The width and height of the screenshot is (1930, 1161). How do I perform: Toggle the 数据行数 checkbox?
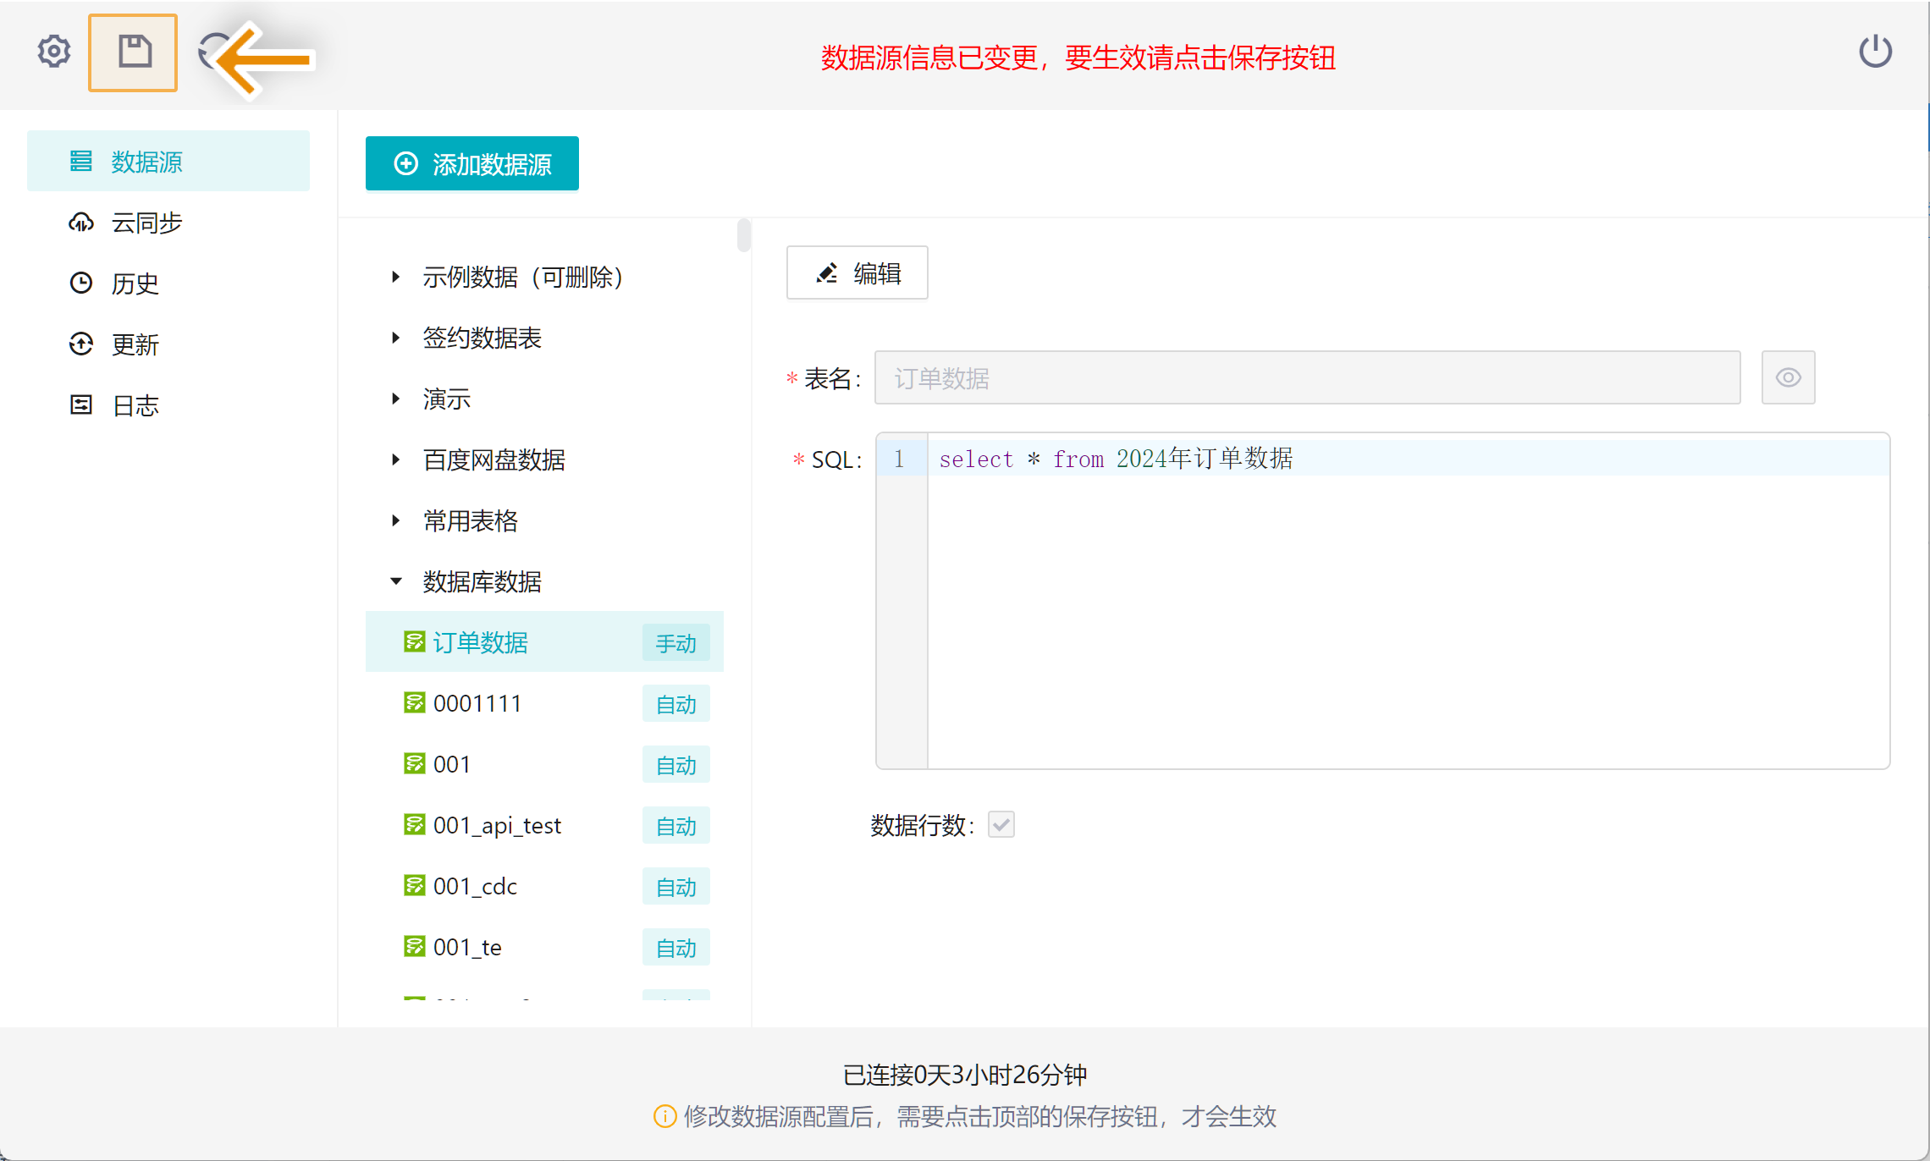point(1001,824)
